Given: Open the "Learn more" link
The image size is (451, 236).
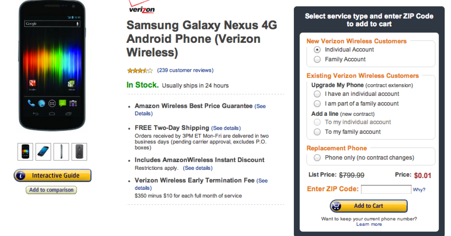Looking at the screenshot, I should (369, 224).
